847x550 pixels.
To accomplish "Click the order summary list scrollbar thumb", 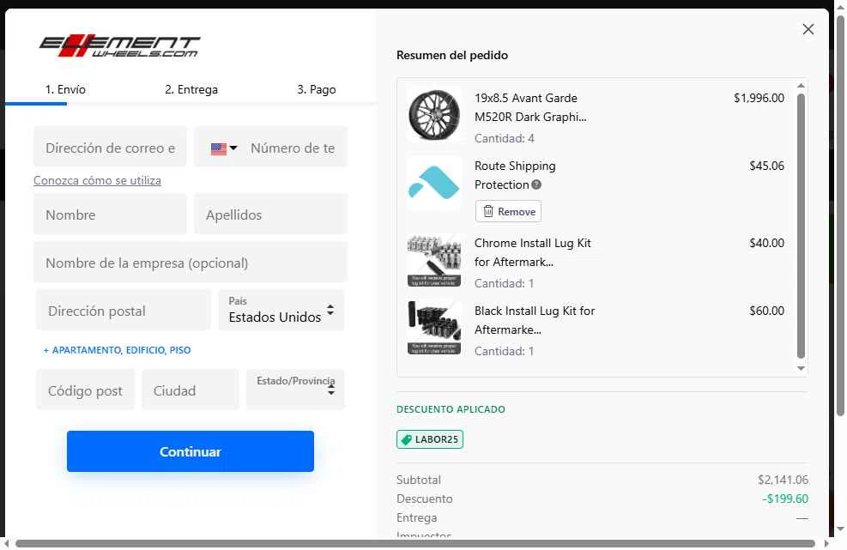I will point(801,226).
